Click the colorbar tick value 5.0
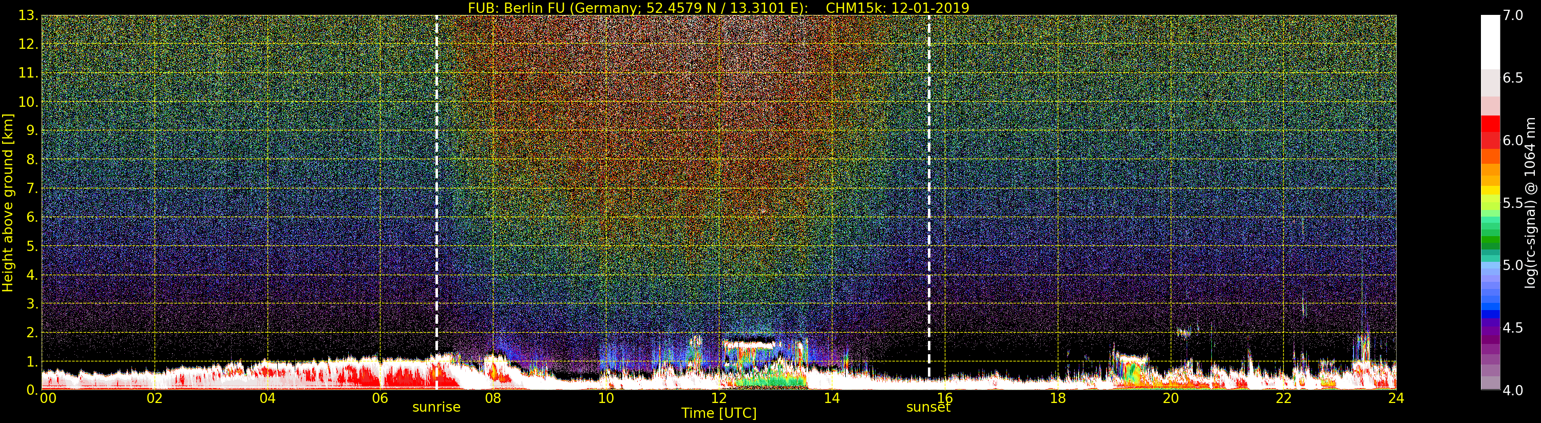Viewport: 1541px width, 423px height. [1513, 265]
